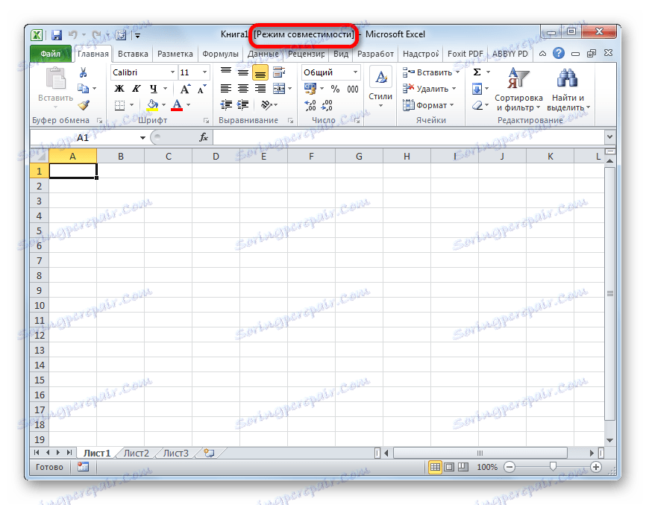Open the Лист2 sheet tab
646x505 pixels.
click(136, 453)
